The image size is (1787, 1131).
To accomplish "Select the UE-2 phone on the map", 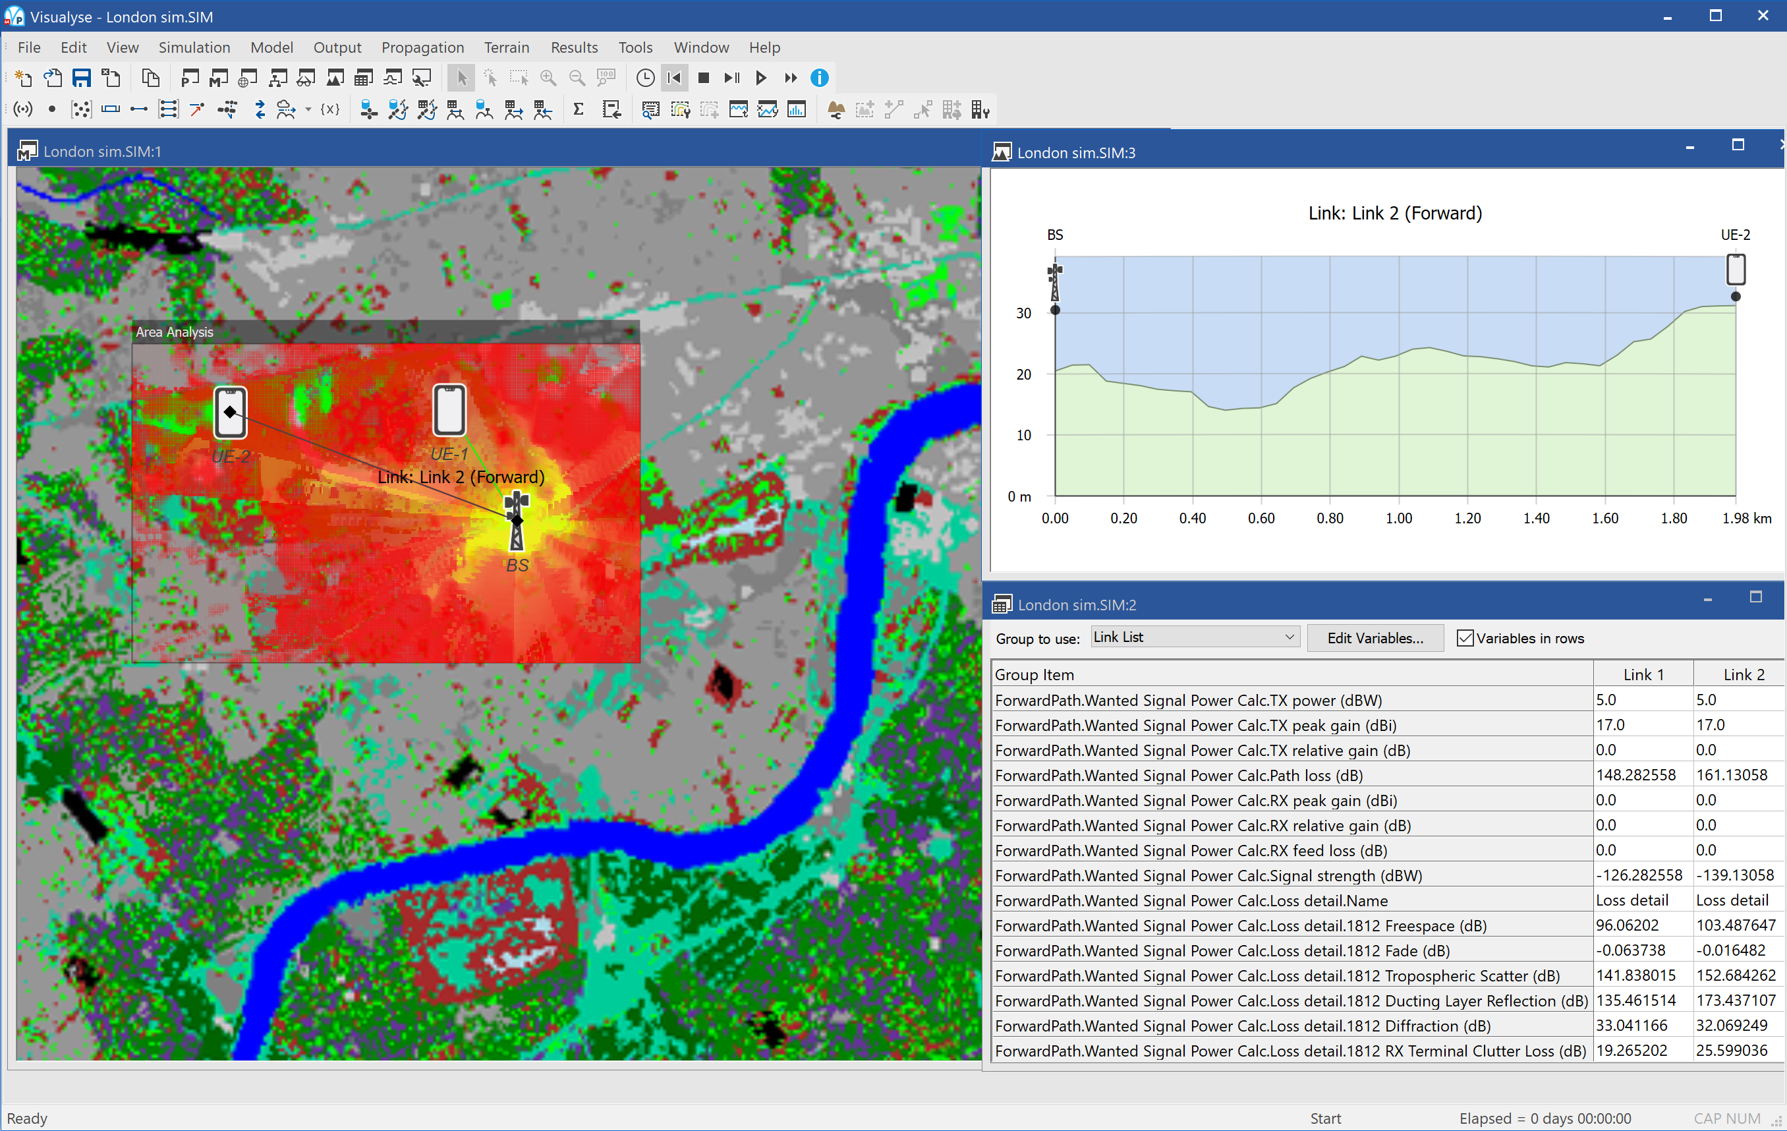I will point(230,412).
